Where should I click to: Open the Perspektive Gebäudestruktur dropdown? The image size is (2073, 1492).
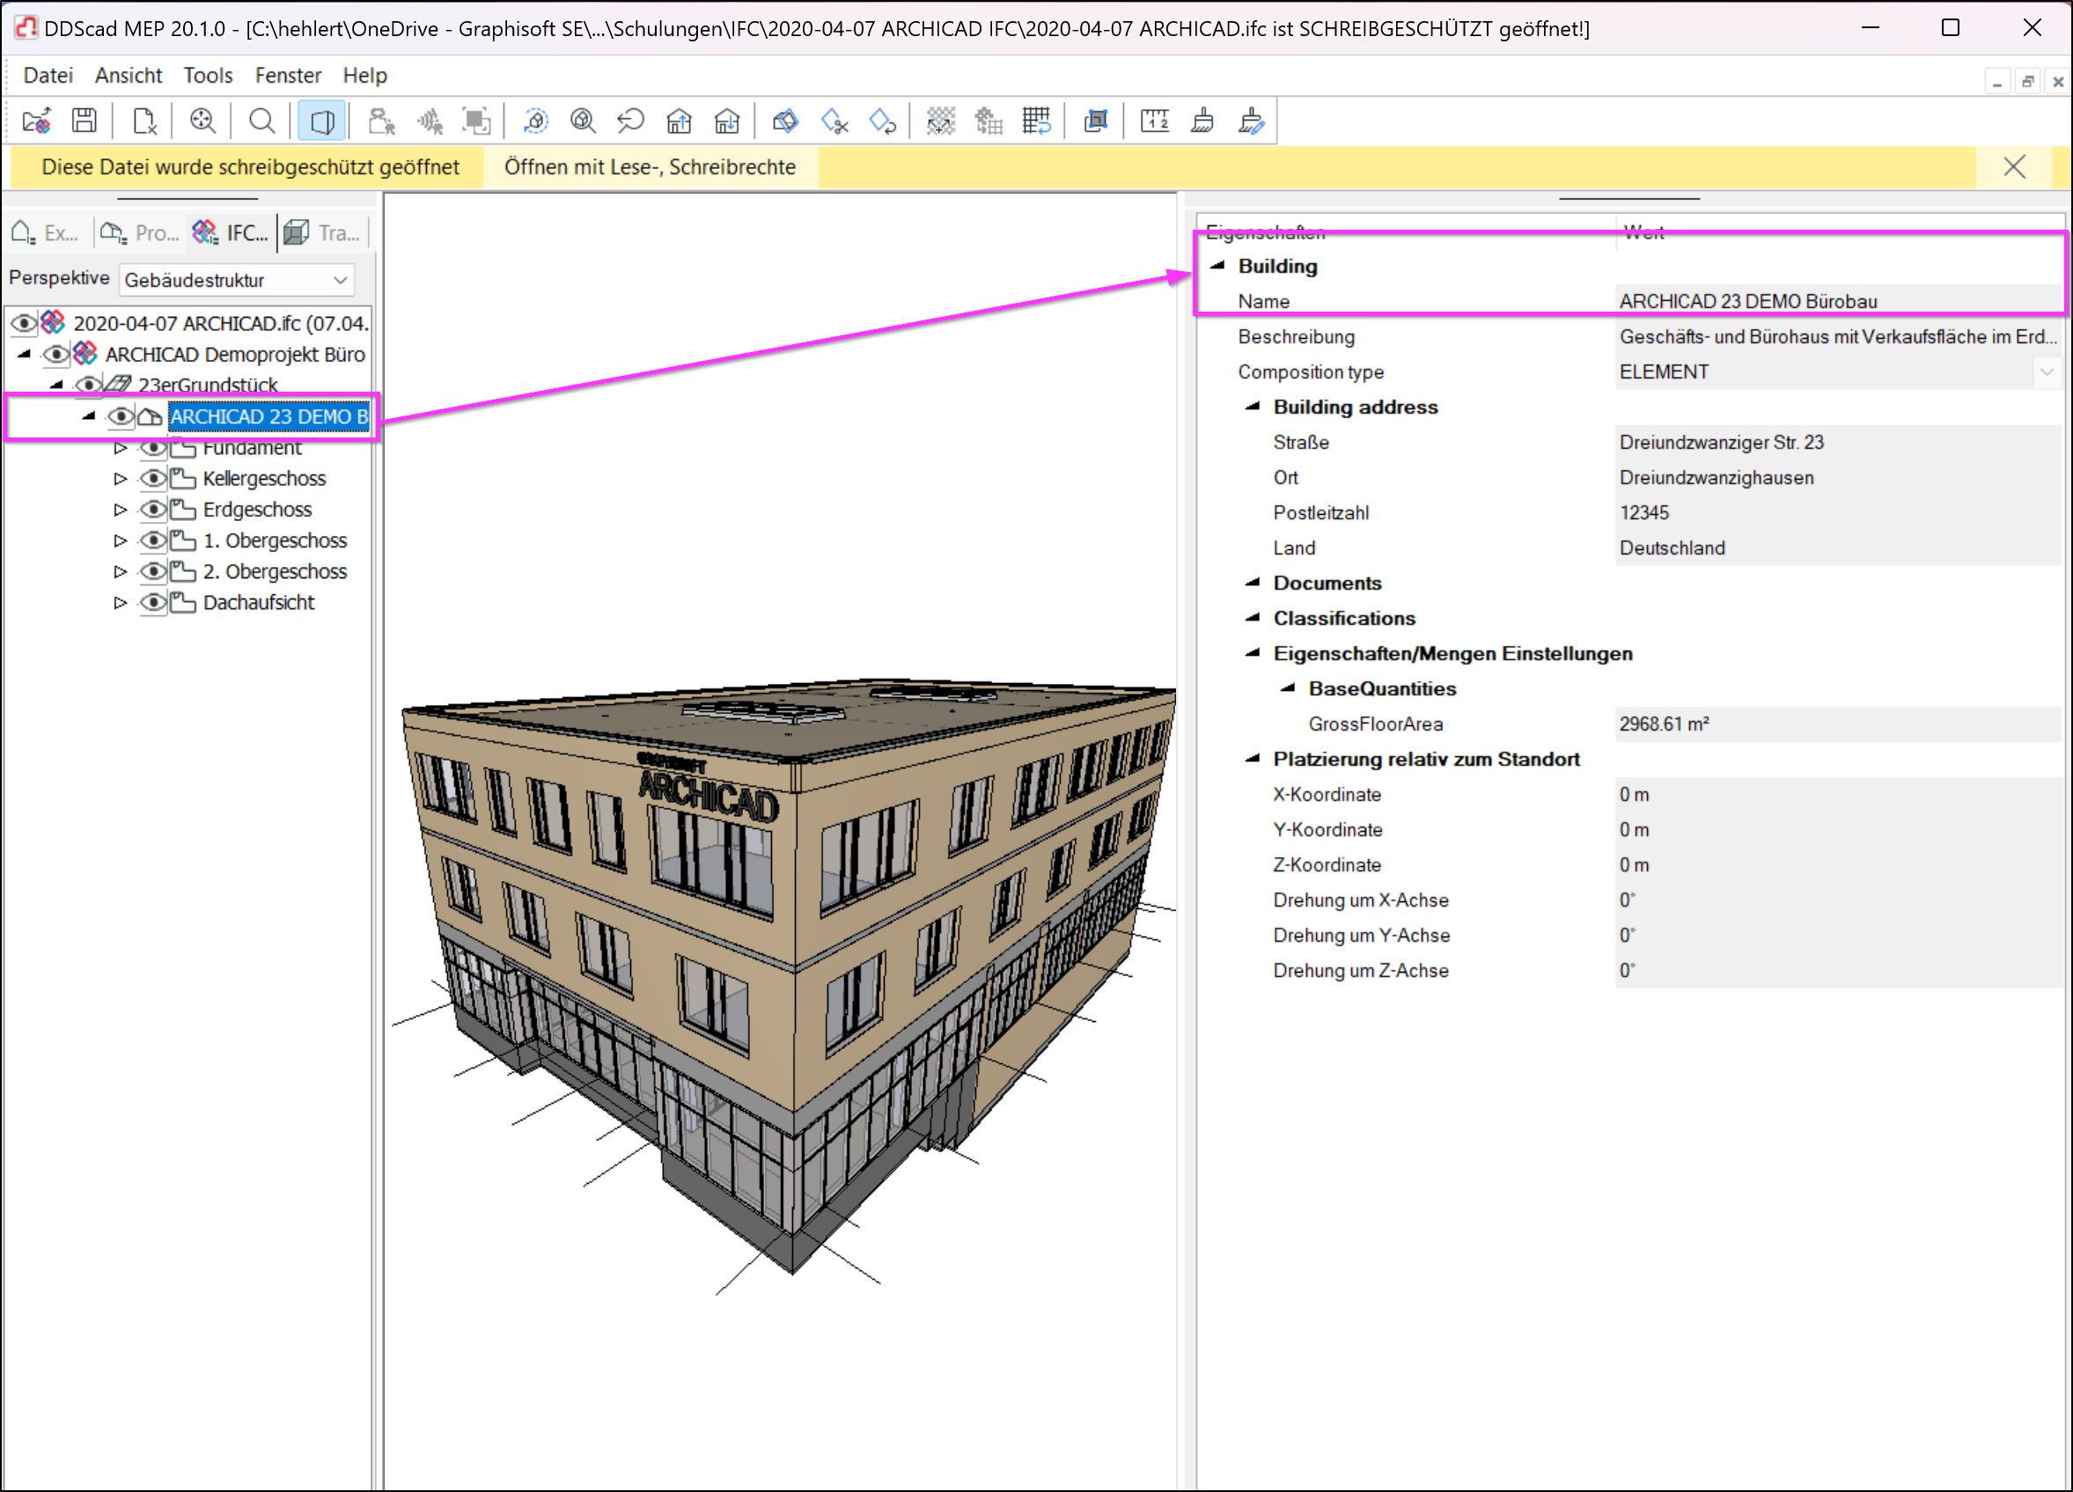236,280
